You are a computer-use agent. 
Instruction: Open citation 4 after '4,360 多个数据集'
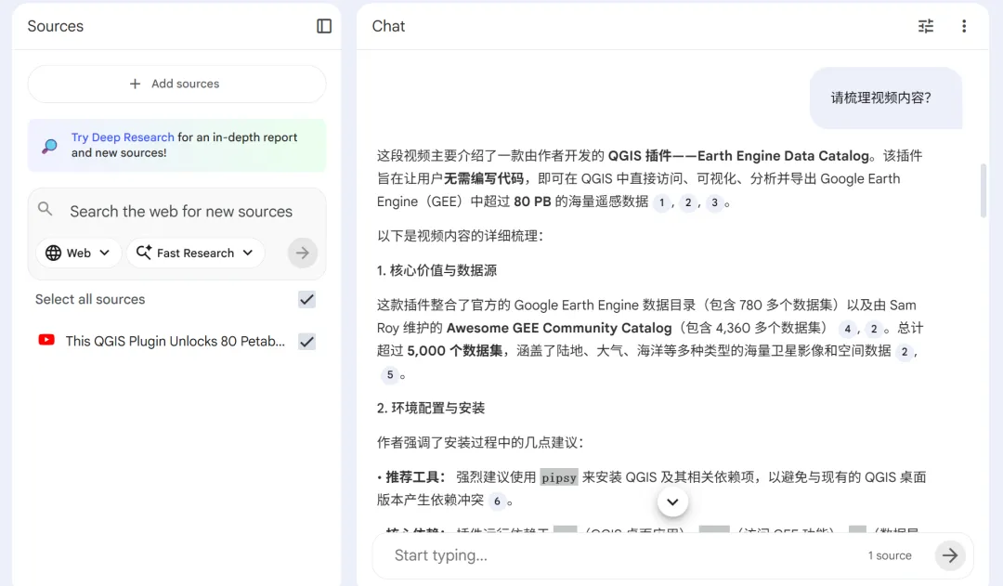pyautogui.click(x=848, y=329)
